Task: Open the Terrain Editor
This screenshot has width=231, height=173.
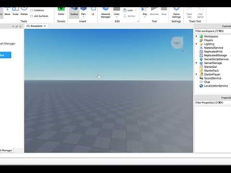Action: (61, 11)
